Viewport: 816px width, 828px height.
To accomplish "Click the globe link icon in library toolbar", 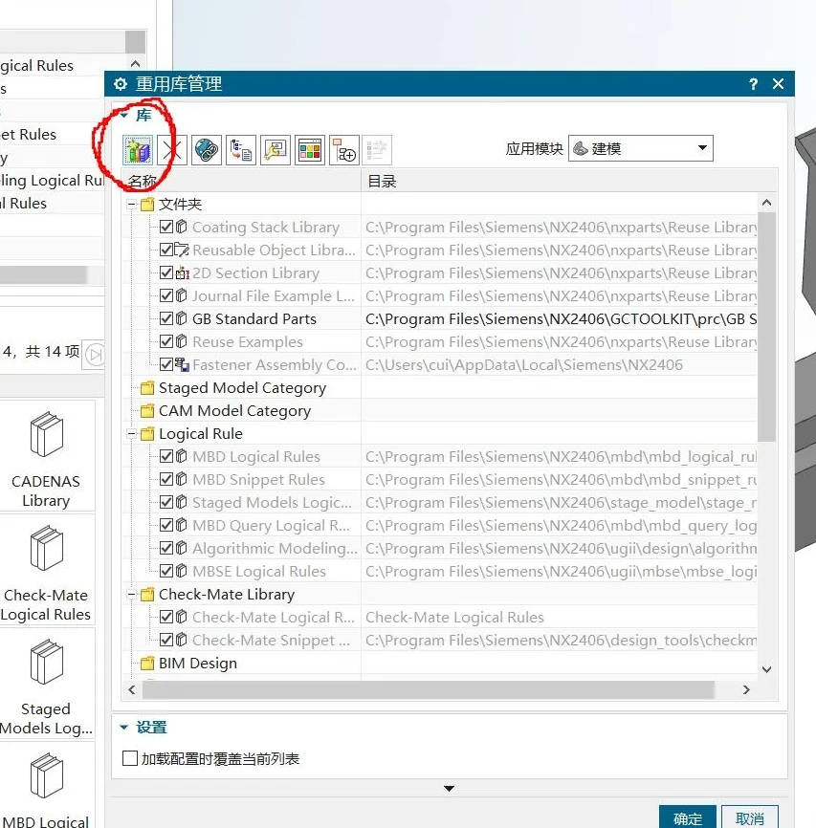I will (207, 150).
